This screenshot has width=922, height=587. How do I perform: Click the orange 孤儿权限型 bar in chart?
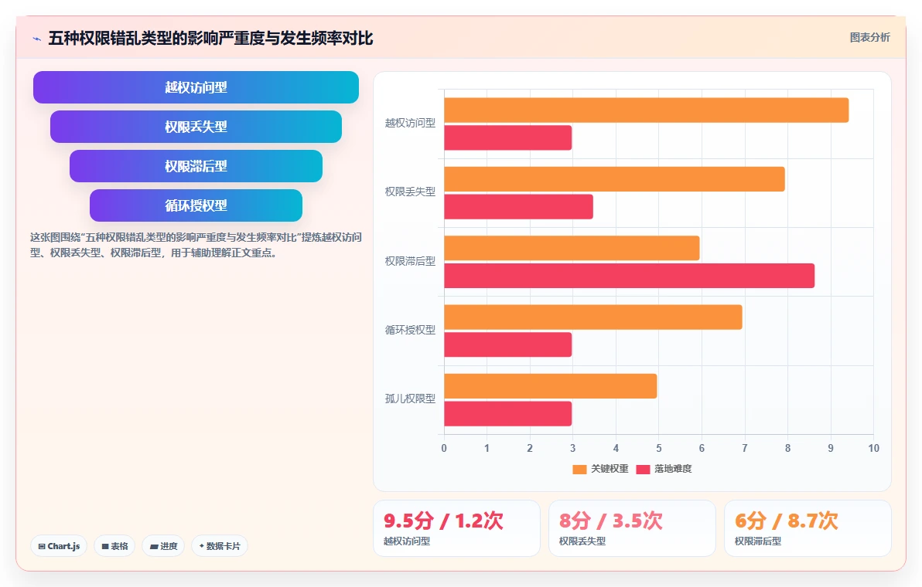551,386
